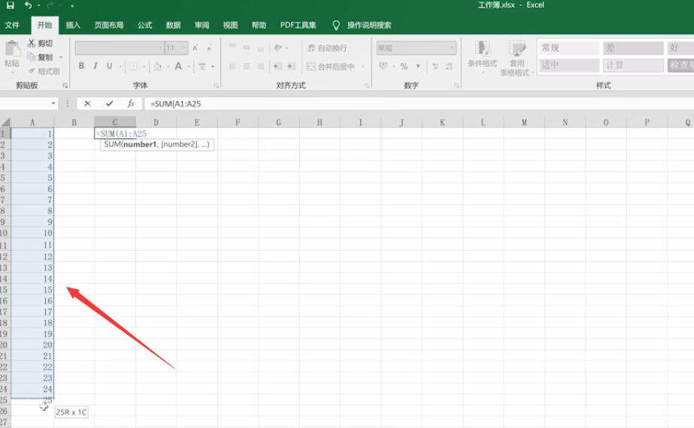Viewport: 694px width, 428px height.
Task: Toggle top align in the alignment group
Action: (232, 46)
